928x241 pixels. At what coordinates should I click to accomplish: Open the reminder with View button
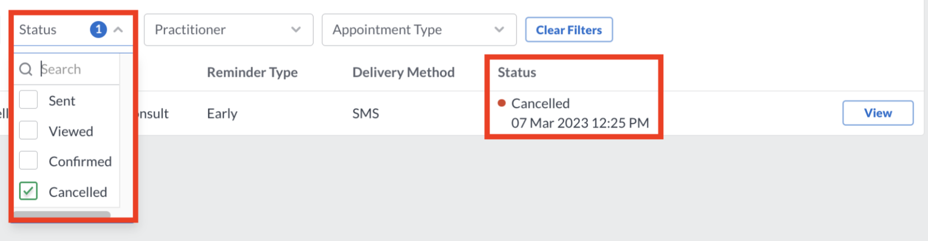[x=878, y=113]
